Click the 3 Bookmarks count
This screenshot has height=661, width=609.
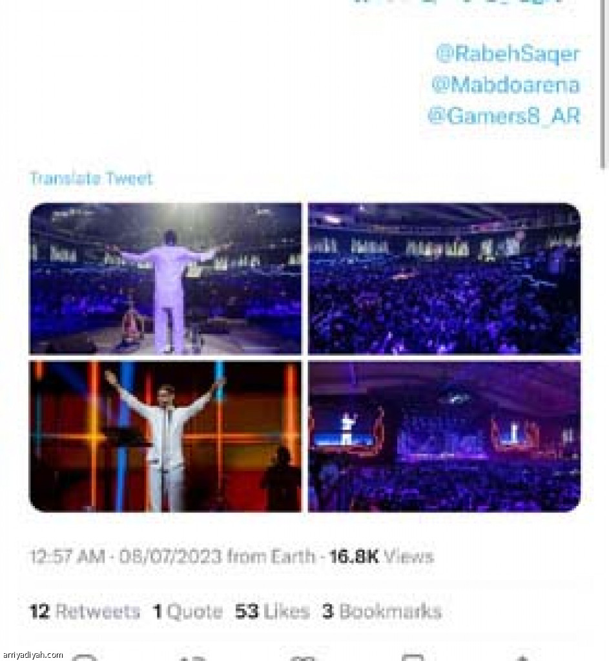[x=382, y=611]
